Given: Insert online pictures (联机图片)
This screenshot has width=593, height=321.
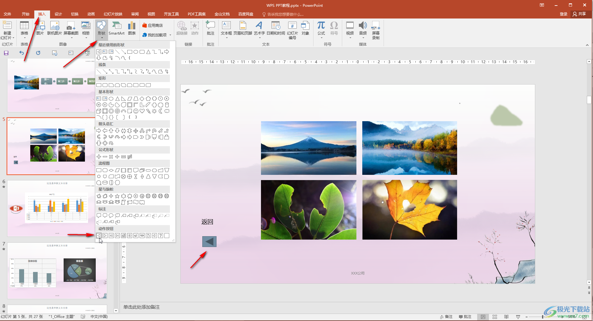Looking at the screenshot, I should pos(55,28).
